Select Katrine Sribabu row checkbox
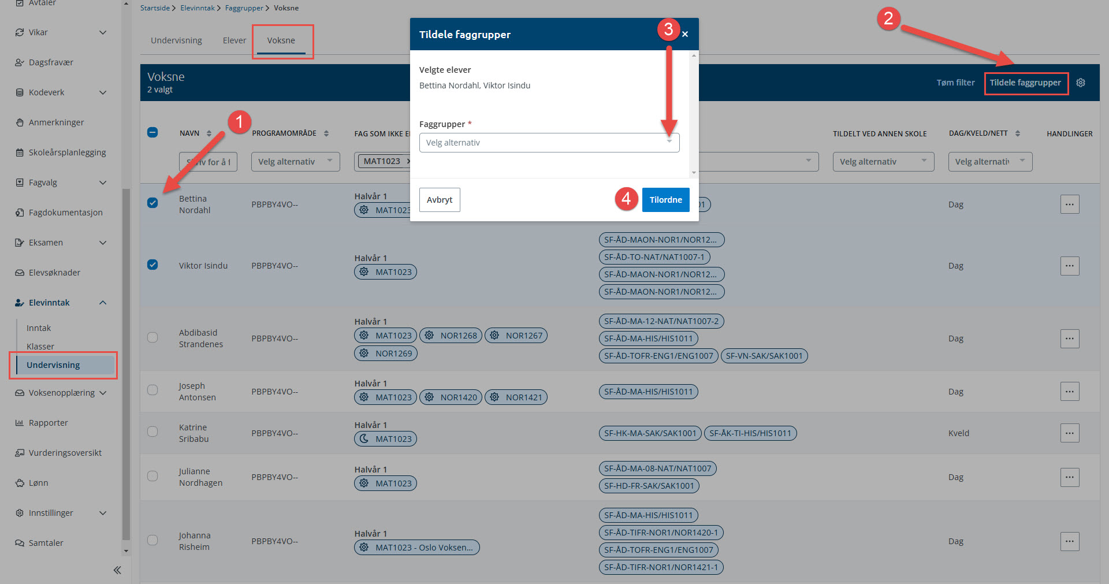Image resolution: width=1109 pixels, height=584 pixels. (152, 432)
